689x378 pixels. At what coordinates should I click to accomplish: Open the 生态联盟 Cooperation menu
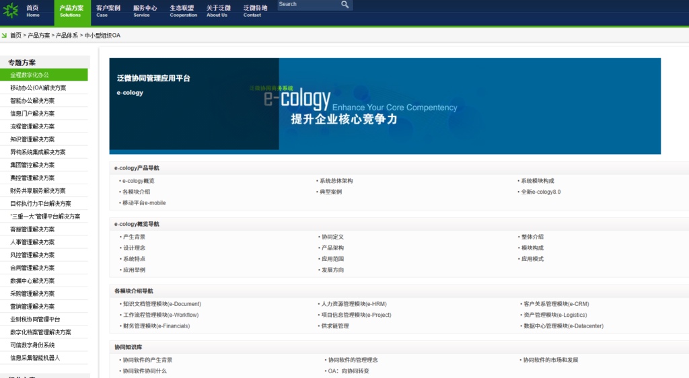point(183,11)
